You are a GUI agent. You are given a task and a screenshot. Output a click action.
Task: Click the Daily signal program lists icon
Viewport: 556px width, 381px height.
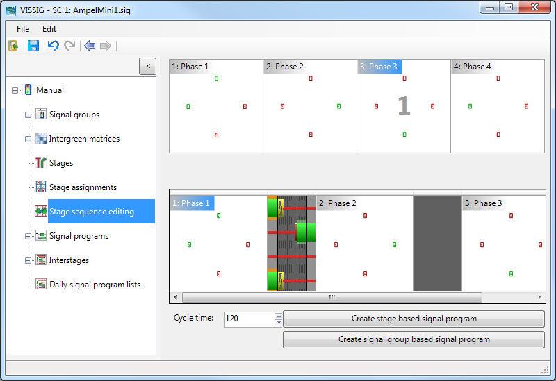point(41,285)
